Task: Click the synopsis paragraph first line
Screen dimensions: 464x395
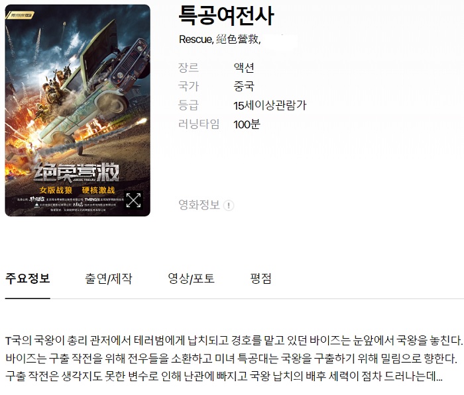Action: (234, 341)
